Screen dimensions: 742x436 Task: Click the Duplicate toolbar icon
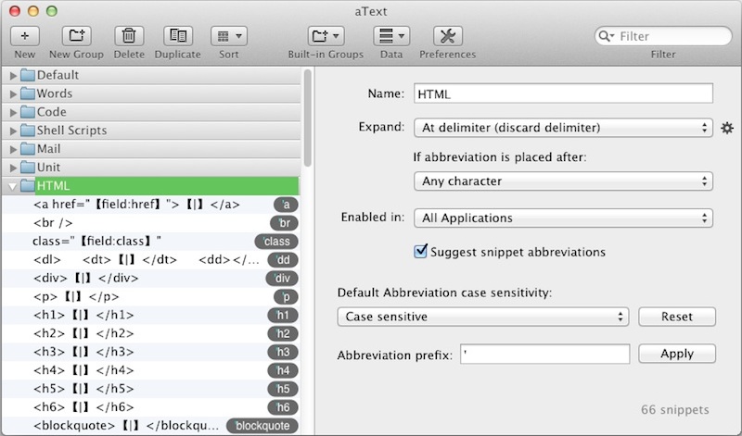pos(177,37)
